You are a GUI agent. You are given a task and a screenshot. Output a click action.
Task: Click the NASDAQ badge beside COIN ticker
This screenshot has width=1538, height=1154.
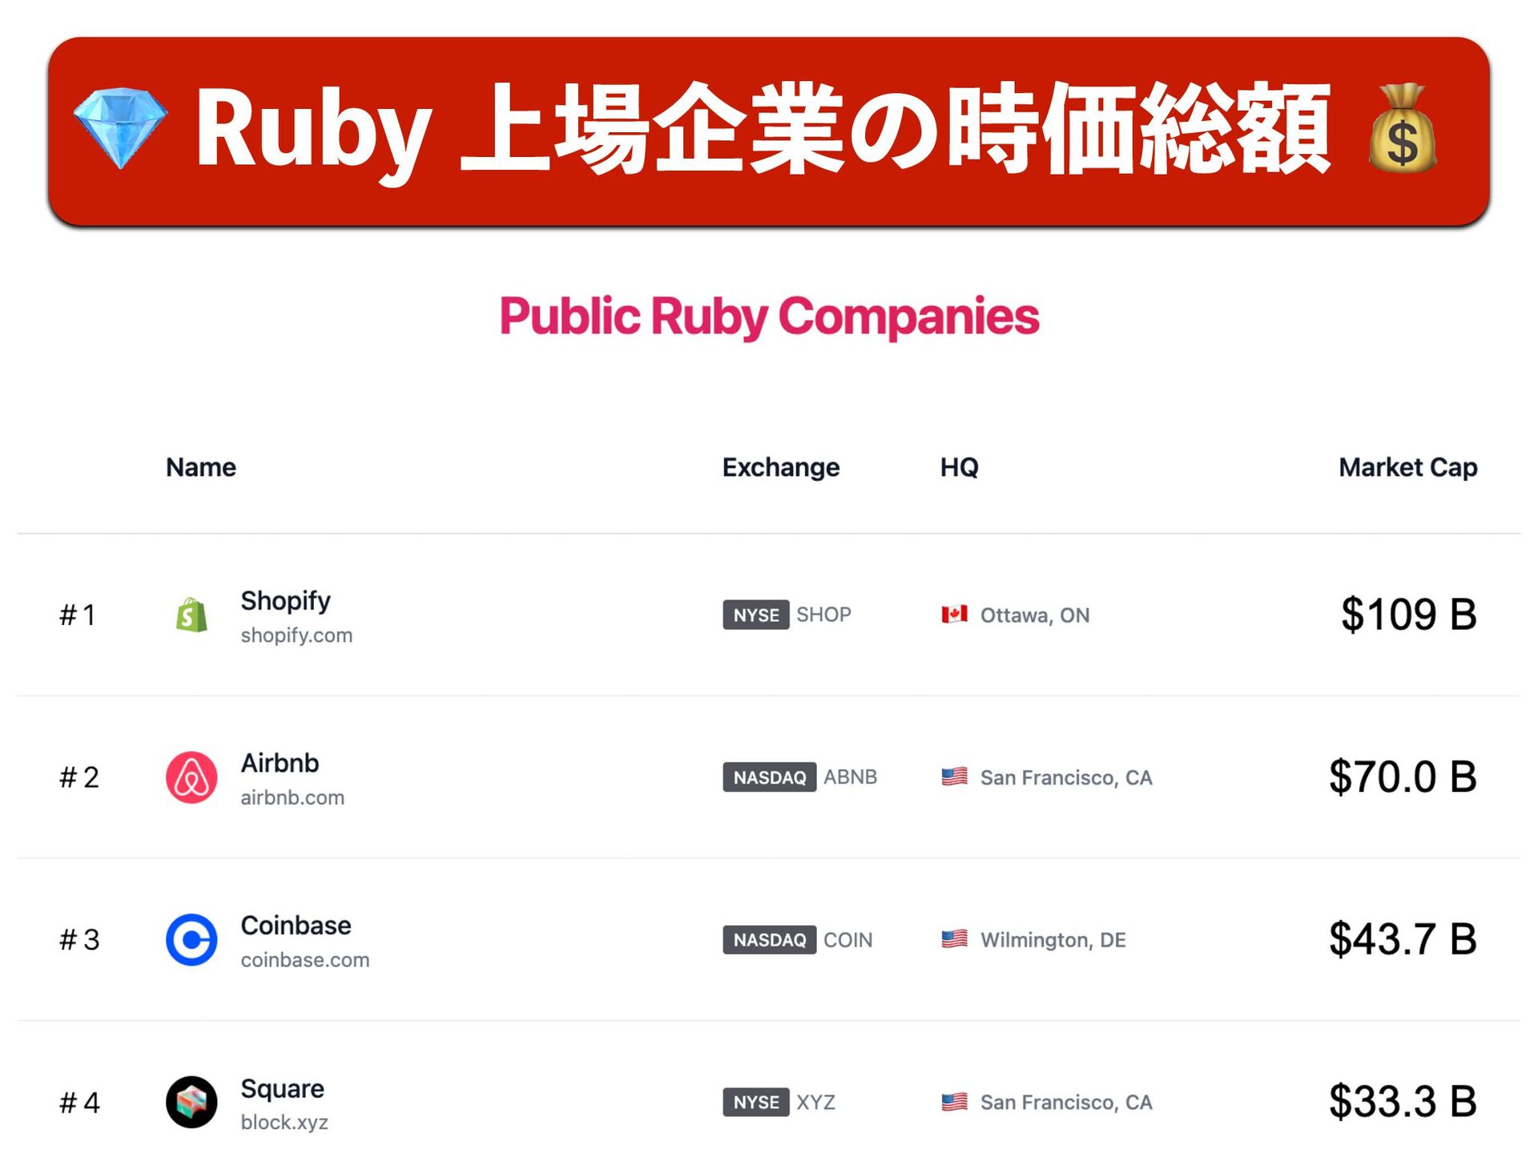pos(769,939)
